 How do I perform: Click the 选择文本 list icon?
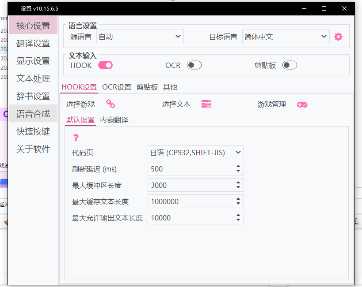pyautogui.click(x=206, y=104)
